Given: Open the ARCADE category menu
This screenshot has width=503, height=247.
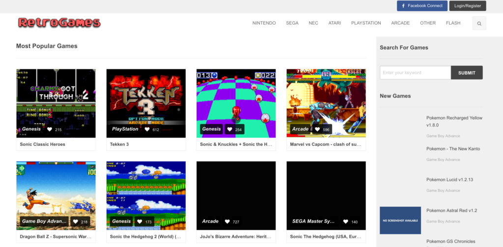Looking at the screenshot, I should point(400,23).
